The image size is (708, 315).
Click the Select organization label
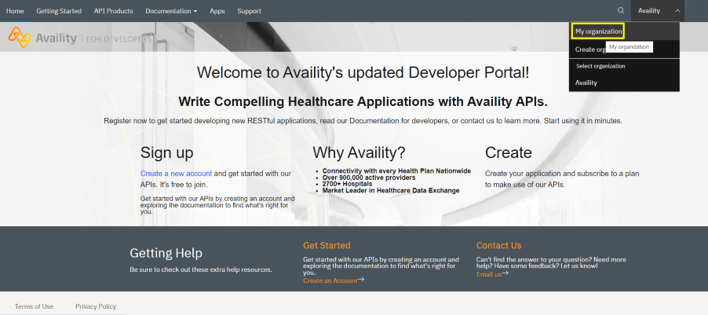pyautogui.click(x=600, y=66)
